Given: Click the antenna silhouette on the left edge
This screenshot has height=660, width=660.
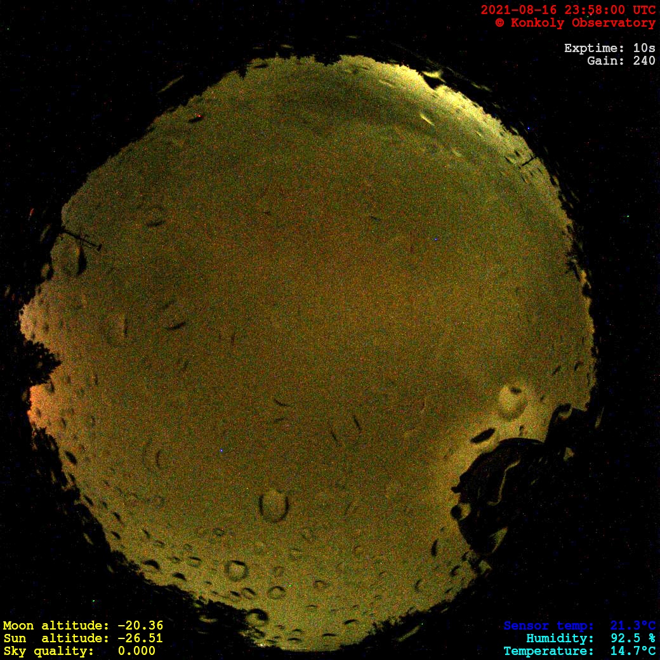Looking at the screenshot, I should point(81,239).
